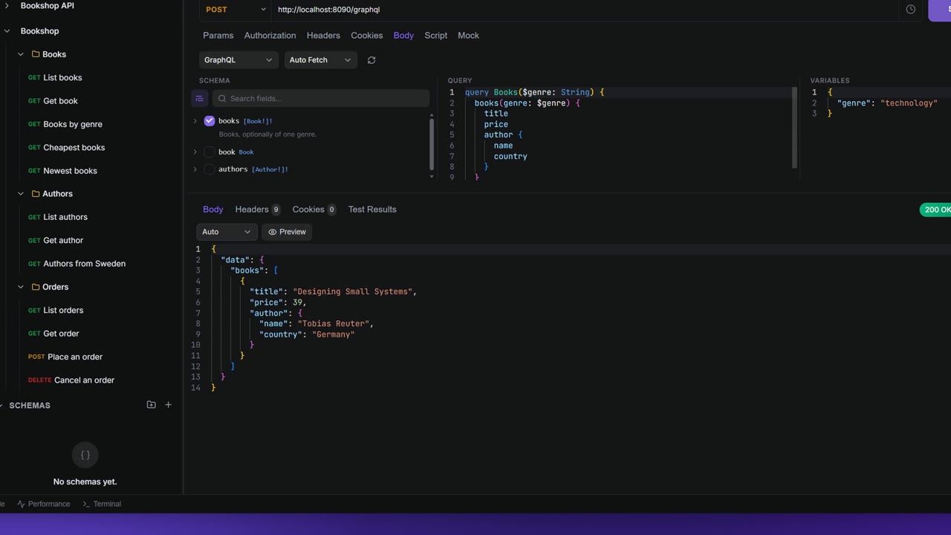Click the Orders folder icon
Viewport: 951px width, 535px height.
click(x=36, y=287)
